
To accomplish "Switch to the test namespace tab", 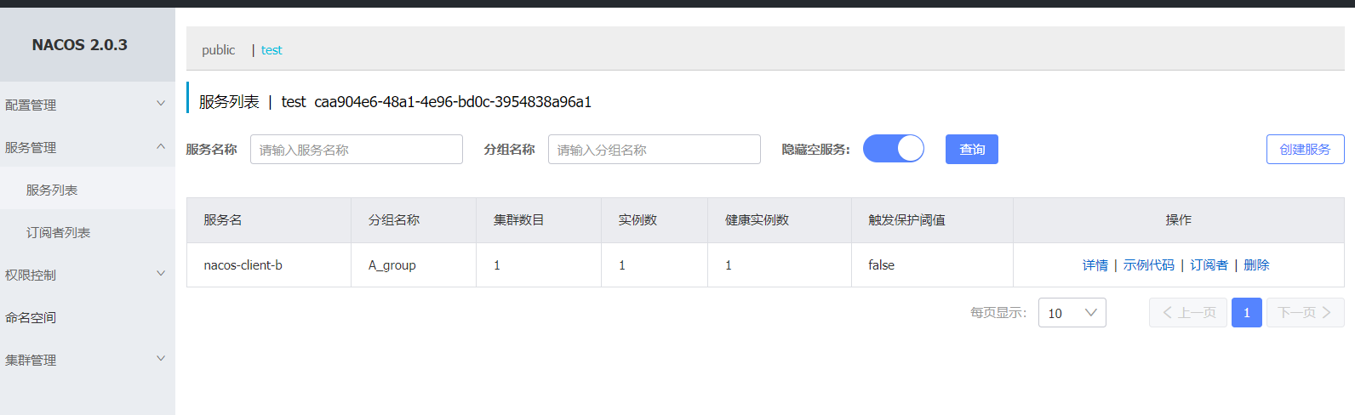I will (x=272, y=50).
